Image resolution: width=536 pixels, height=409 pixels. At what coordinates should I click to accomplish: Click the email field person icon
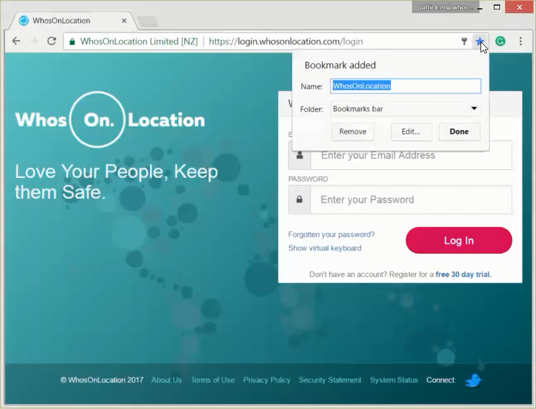point(299,155)
